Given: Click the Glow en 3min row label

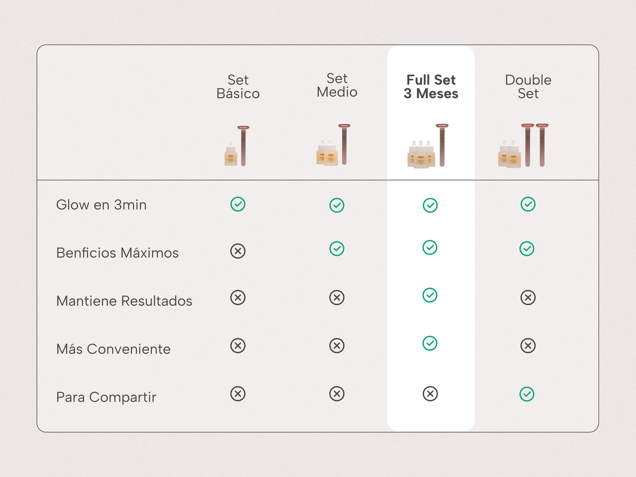Looking at the screenshot, I should (101, 205).
